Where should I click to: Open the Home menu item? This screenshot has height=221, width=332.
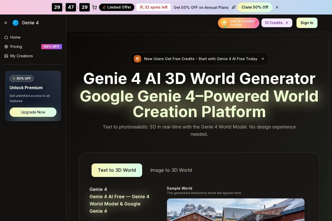(x=33, y=37)
